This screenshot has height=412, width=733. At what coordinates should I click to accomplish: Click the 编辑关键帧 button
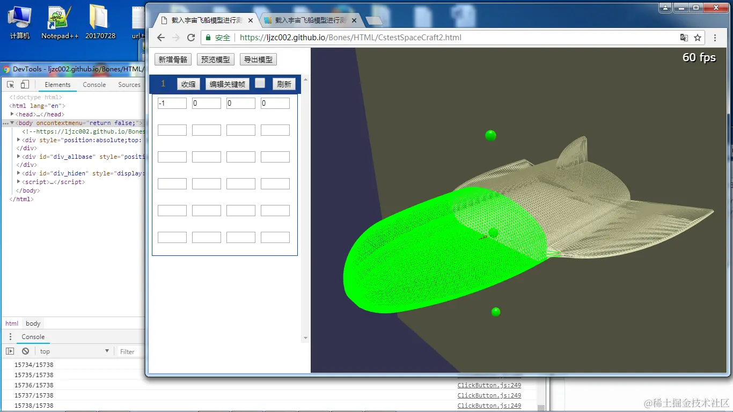pyautogui.click(x=228, y=84)
